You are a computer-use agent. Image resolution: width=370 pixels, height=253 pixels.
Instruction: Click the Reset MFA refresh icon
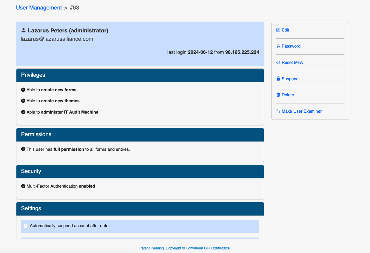pos(278,62)
